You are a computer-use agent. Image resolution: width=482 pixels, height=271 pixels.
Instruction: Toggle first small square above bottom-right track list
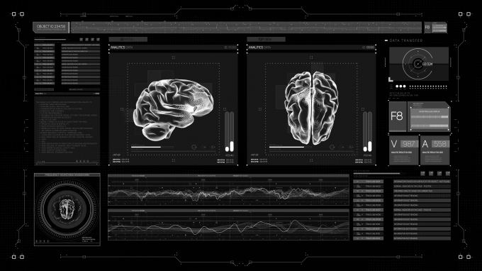[422, 174]
